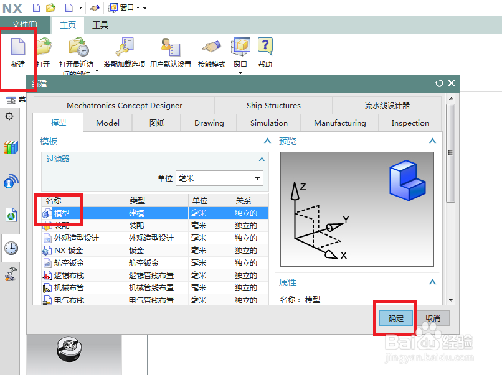Click the 取消 cancel button
Image resolution: width=502 pixels, height=375 pixels.
click(432, 318)
